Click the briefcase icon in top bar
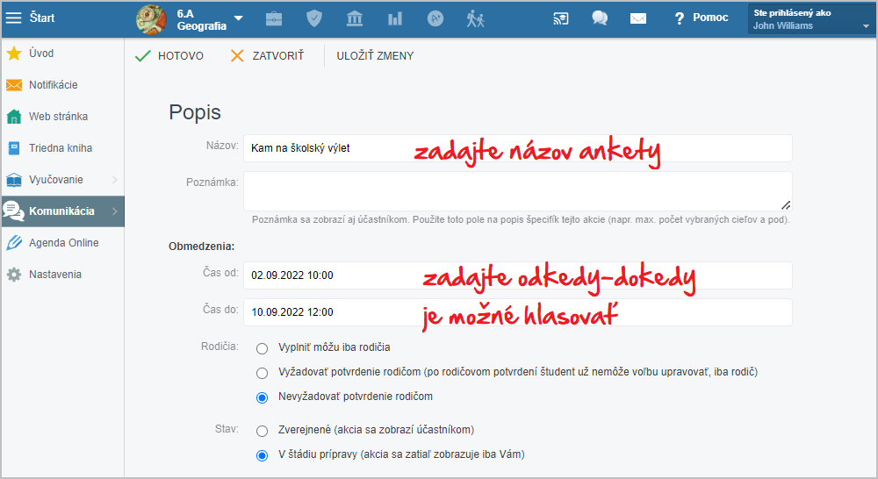The width and height of the screenshot is (878, 479). (x=274, y=18)
